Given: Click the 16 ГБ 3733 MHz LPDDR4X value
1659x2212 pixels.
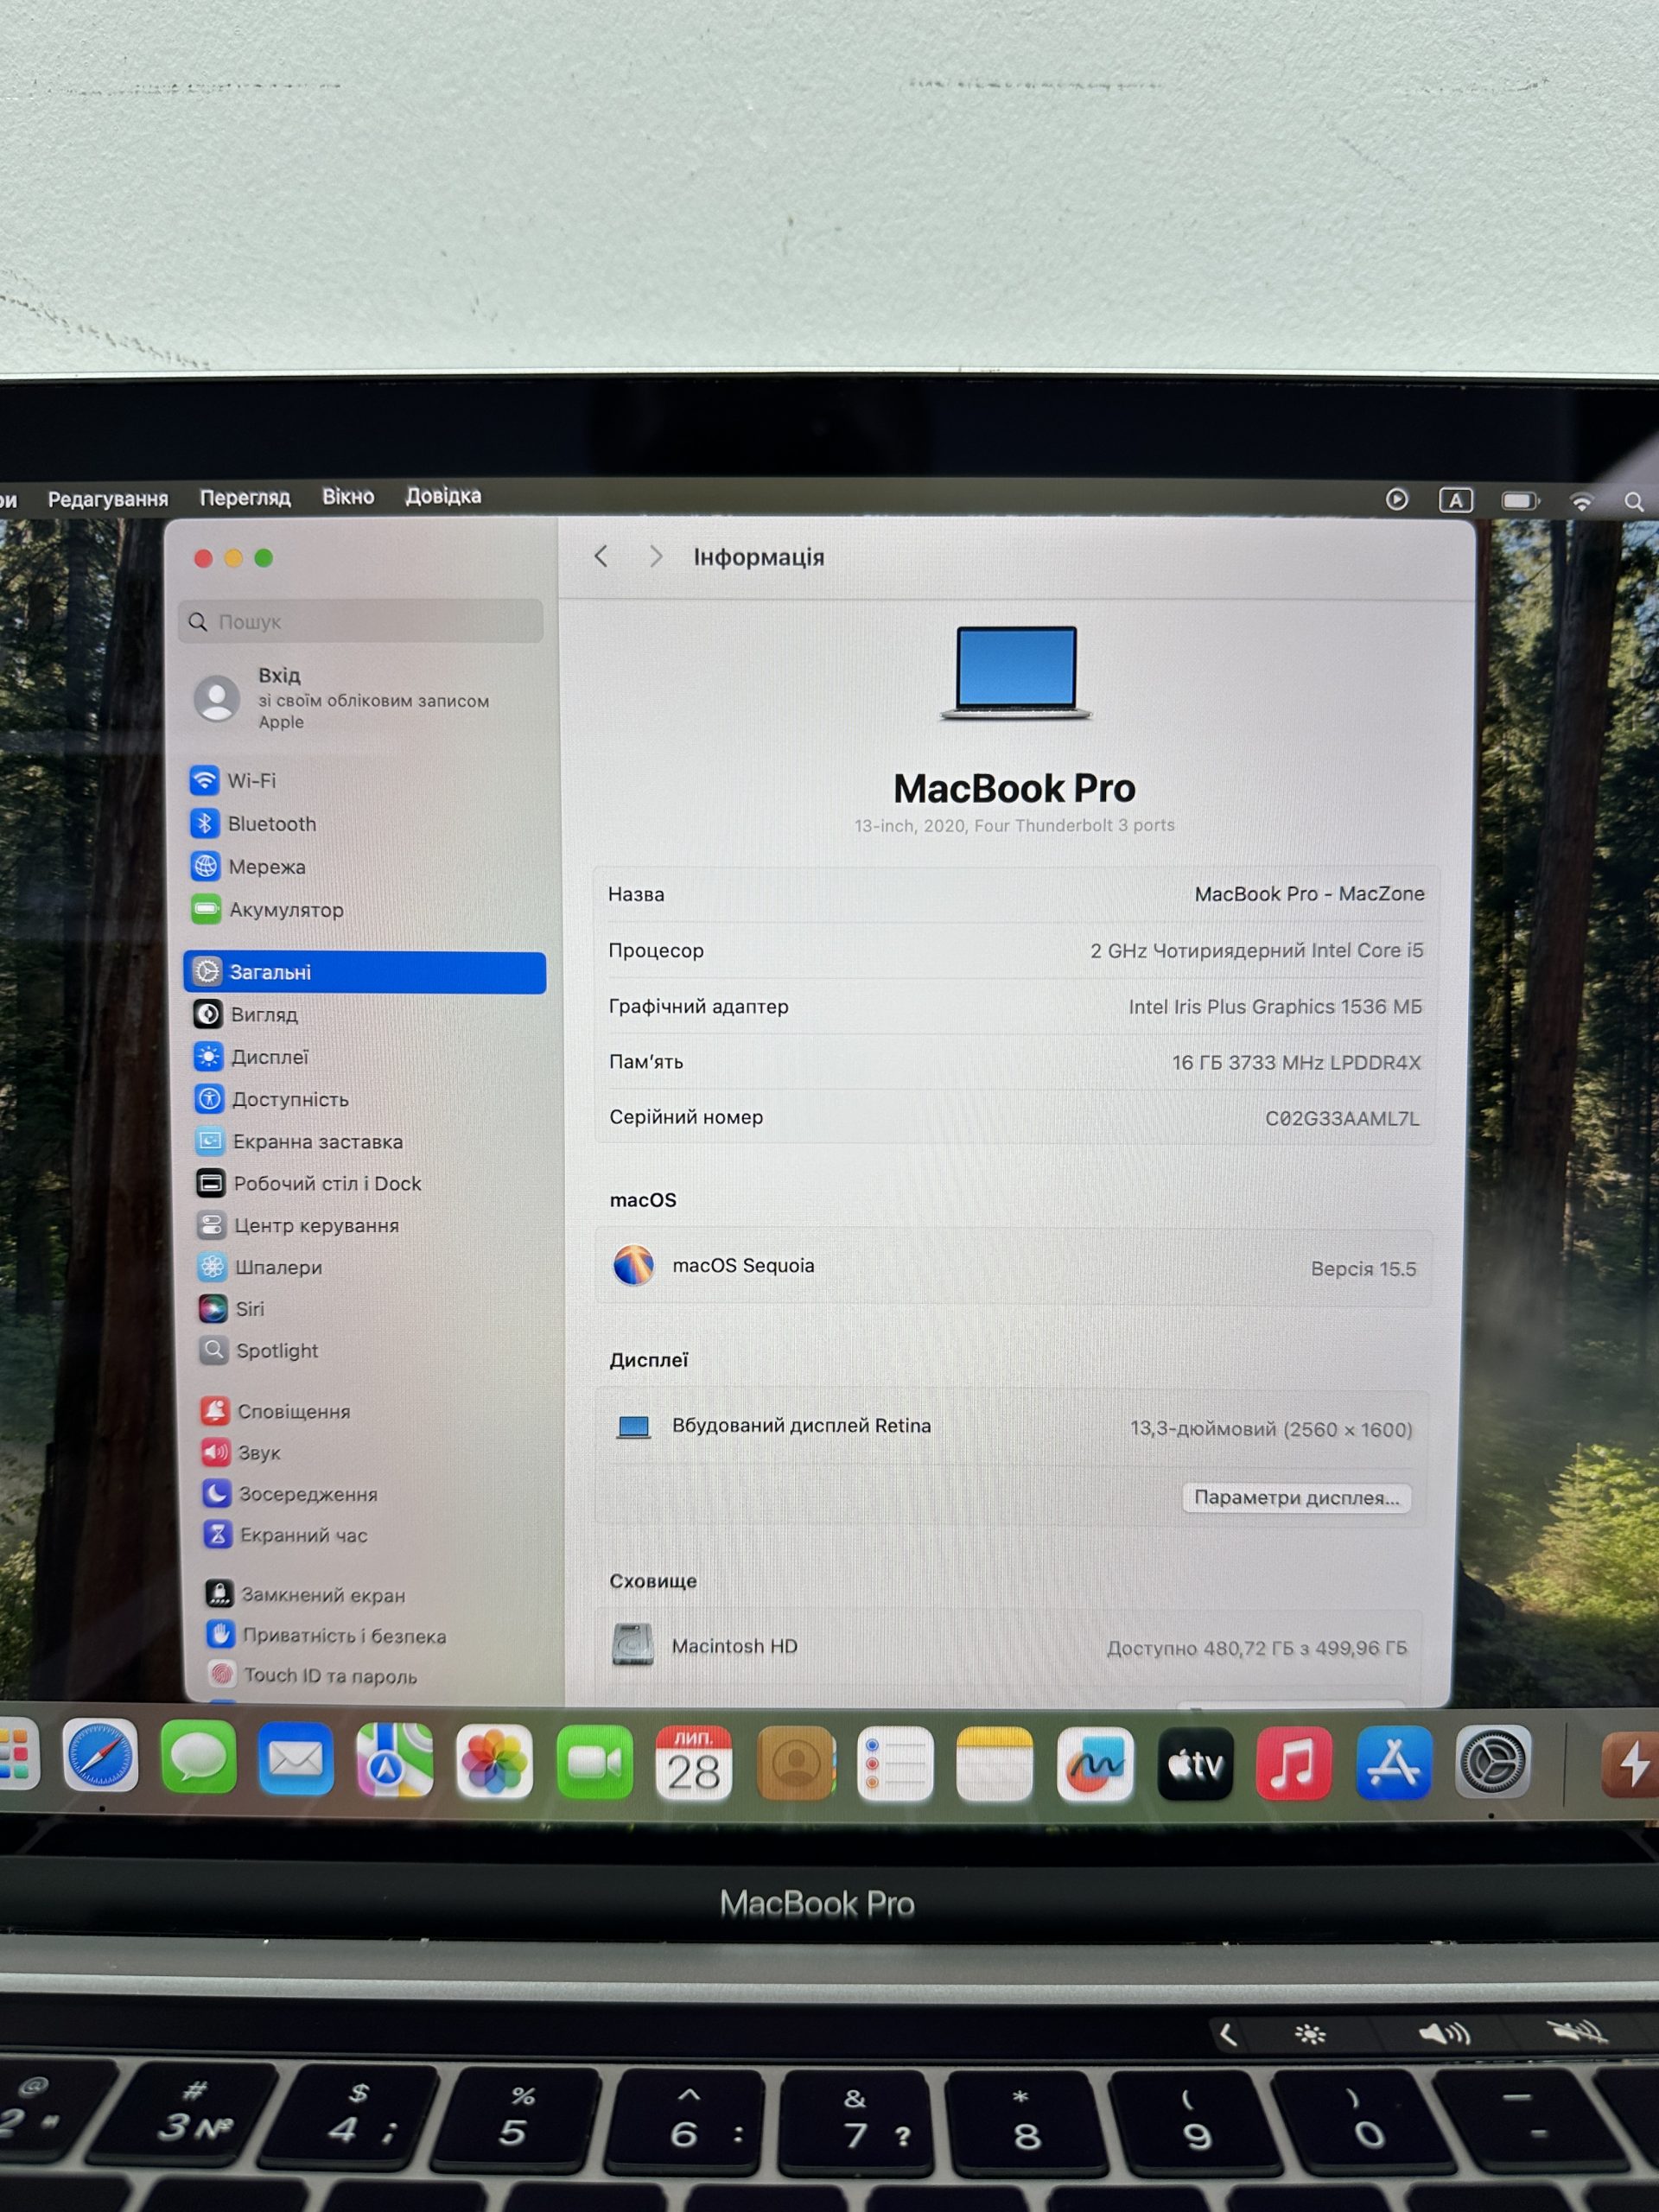Looking at the screenshot, I should (1296, 1062).
